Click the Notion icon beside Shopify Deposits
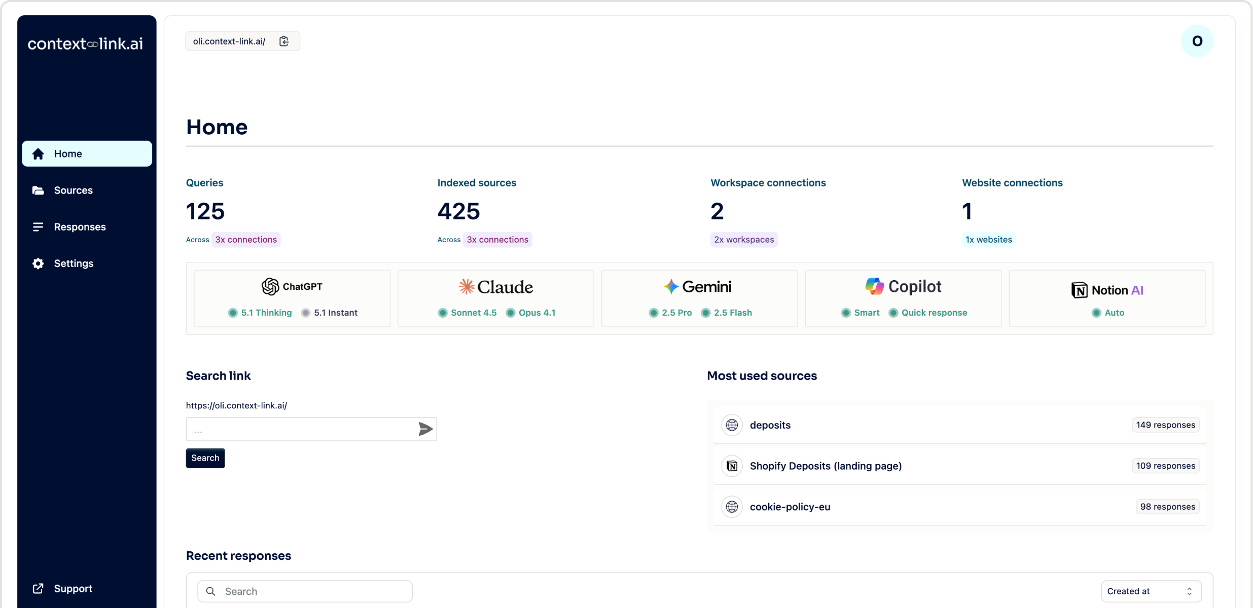This screenshot has width=1253, height=608. click(x=732, y=466)
